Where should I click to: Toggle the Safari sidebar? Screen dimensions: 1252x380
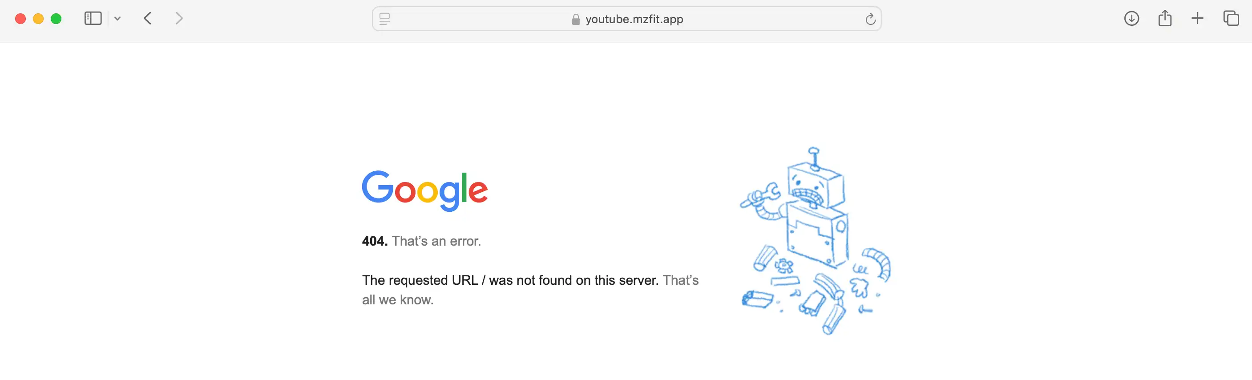tap(93, 18)
